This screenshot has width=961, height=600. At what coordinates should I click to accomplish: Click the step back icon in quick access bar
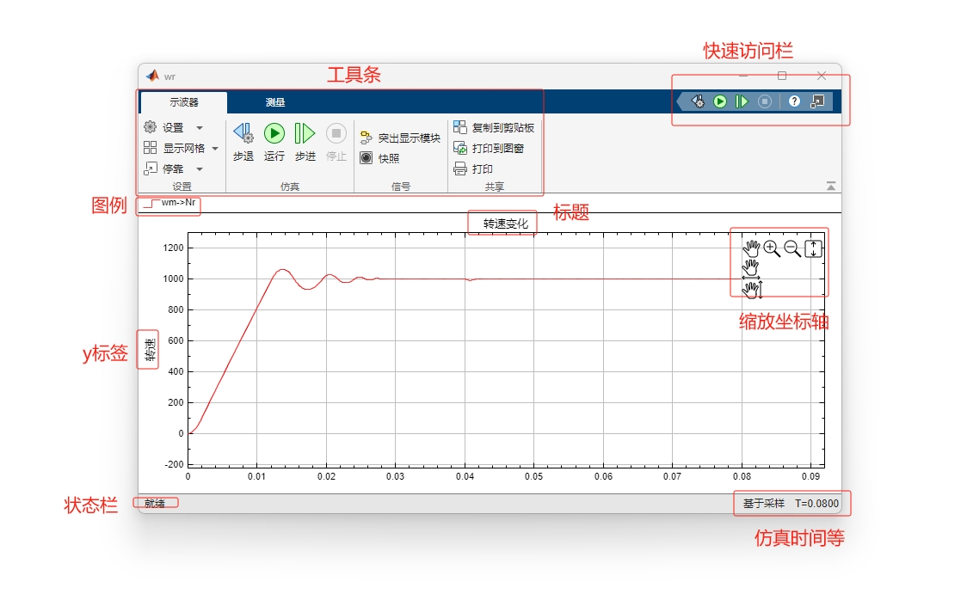point(698,101)
